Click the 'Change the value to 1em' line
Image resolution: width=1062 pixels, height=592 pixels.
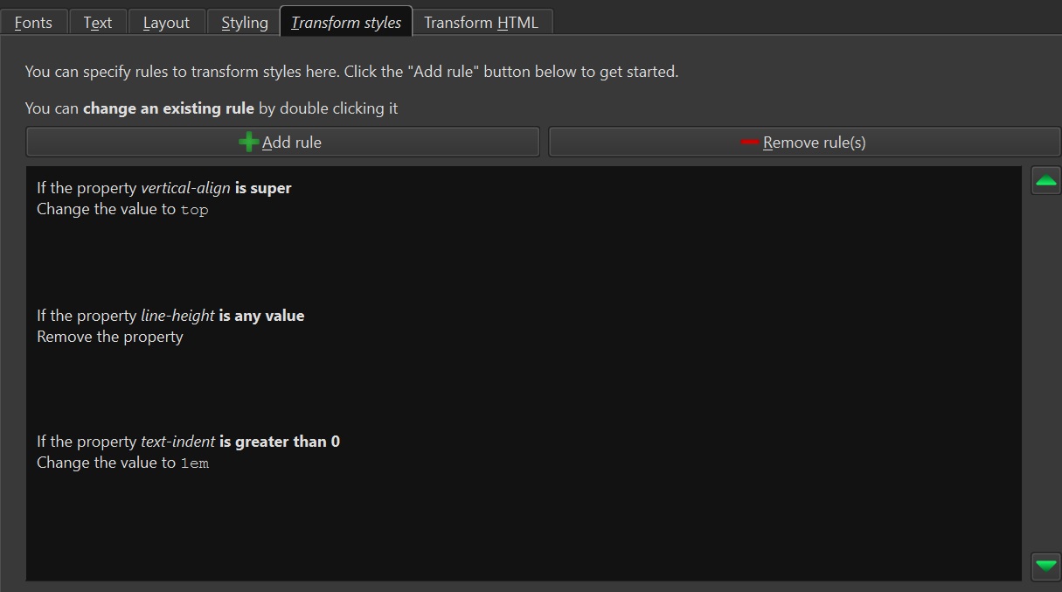122,463
